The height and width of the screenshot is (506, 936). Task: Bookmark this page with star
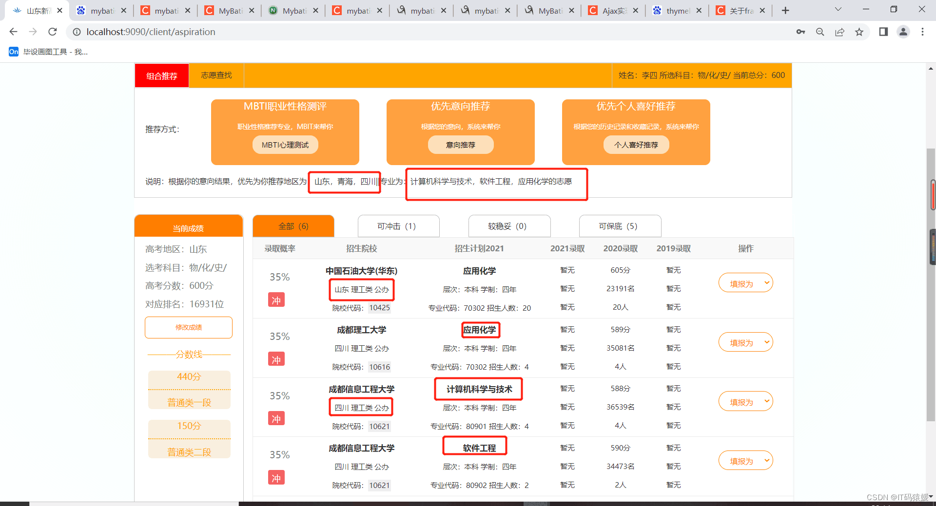coord(859,32)
